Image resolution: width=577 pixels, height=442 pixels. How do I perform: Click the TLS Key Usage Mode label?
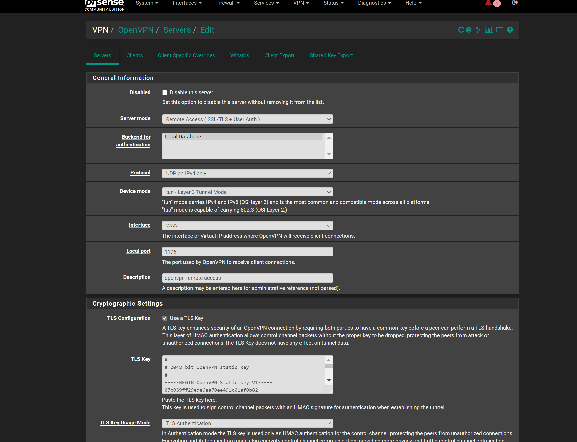click(125, 423)
